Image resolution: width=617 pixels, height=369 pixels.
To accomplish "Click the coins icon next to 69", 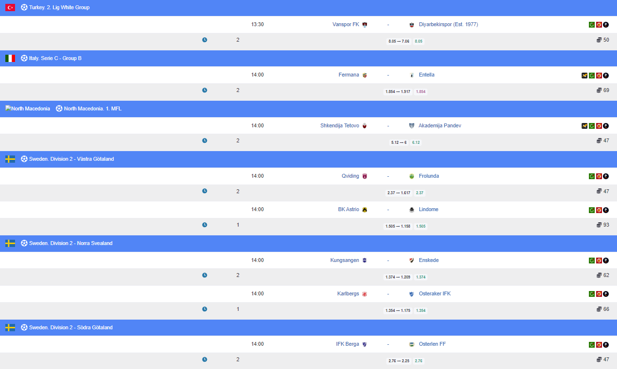I will tap(599, 90).
